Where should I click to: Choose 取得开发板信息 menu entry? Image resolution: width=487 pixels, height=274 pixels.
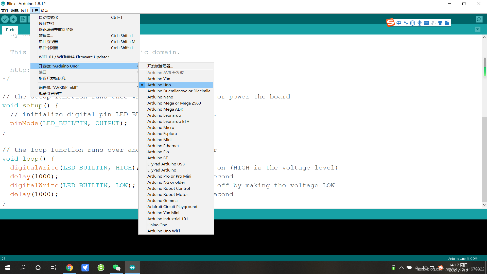tap(85, 78)
